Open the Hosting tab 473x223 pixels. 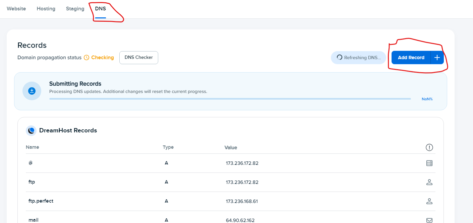point(46,9)
